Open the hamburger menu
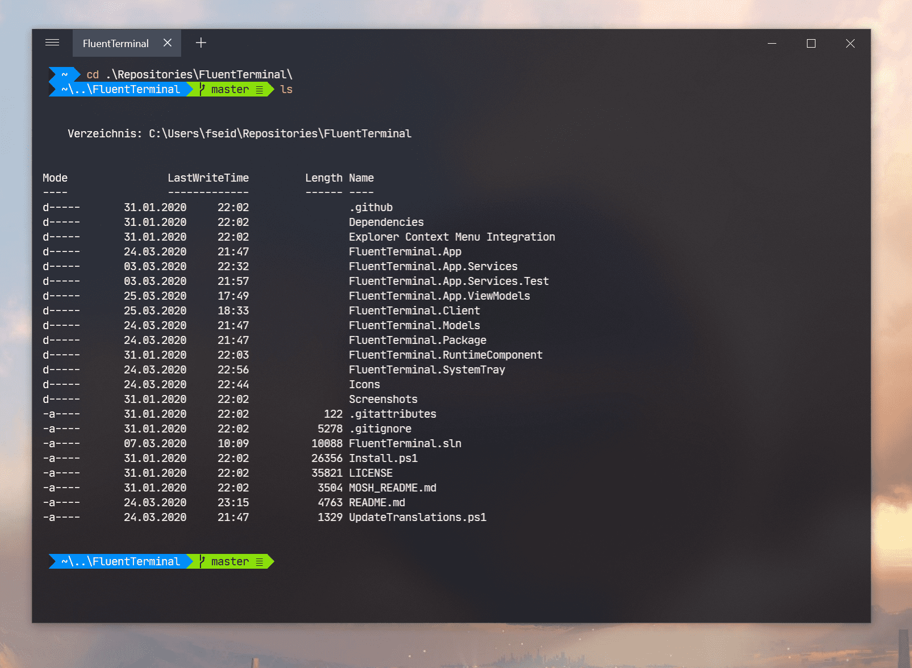Viewport: 912px width, 668px height. [x=52, y=43]
